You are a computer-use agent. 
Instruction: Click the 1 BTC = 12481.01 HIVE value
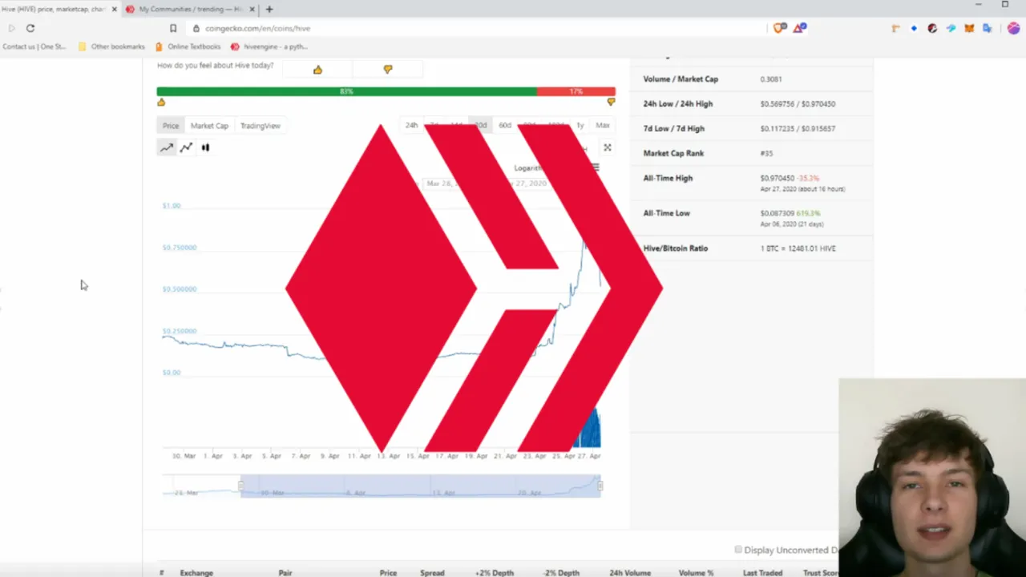click(798, 248)
